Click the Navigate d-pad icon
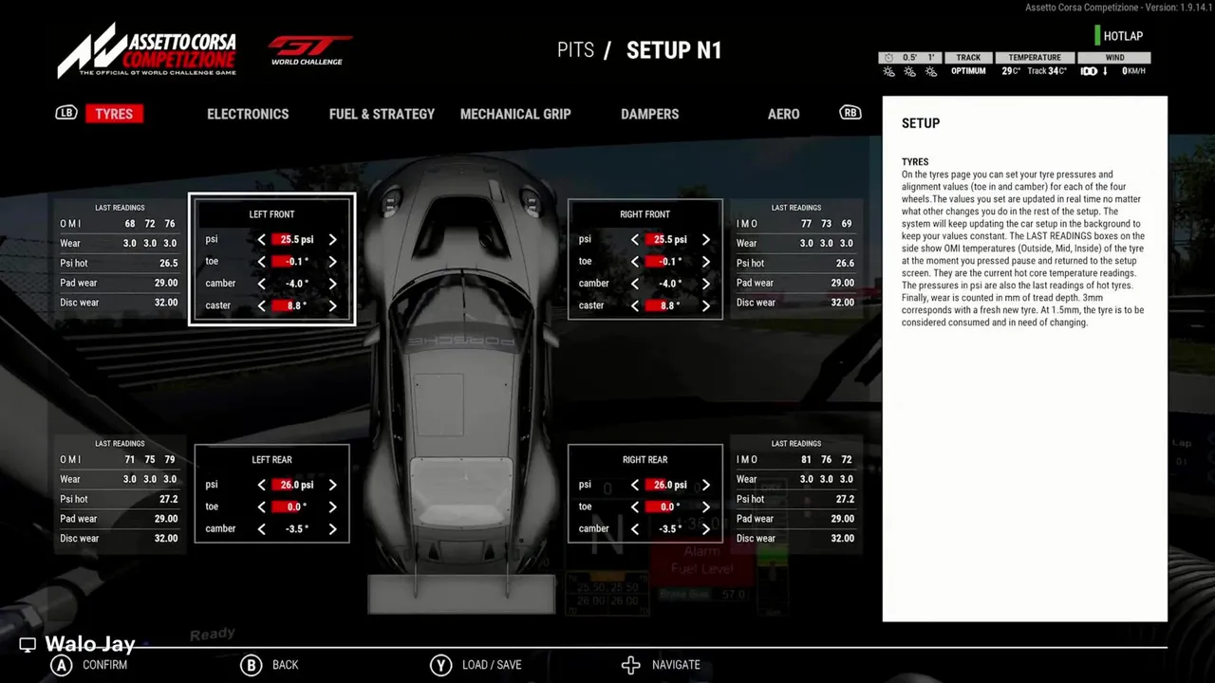 point(630,665)
